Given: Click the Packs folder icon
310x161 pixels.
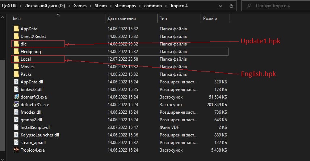Looking at the screenshot, I should pyautogui.click(x=16, y=74).
